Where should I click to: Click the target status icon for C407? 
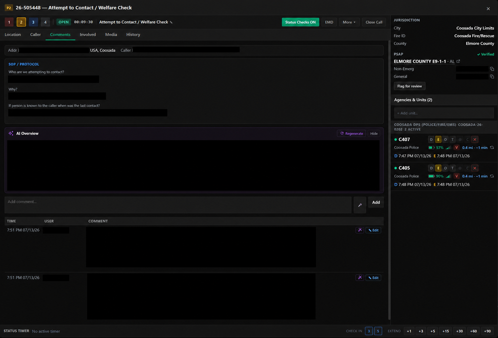click(460, 139)
